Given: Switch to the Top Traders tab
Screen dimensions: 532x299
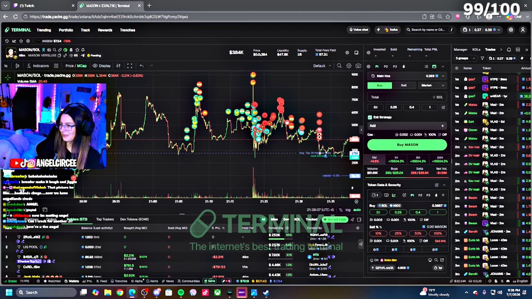Looking at the screenshot, I should tap(105, 219).
